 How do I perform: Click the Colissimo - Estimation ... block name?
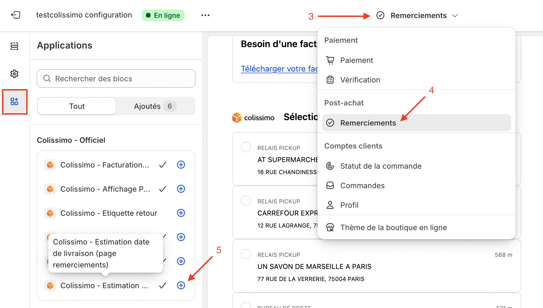pyautogui.click(x=104, y=286)
